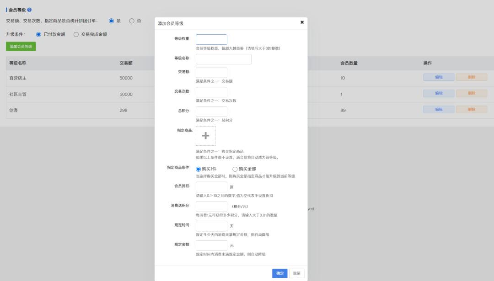Screen dimensions: 494x281
Task: Click the plus icon to add 指定商品
Action: [x=205, y=135]
